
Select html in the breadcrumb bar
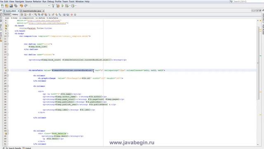click(x=7, y=18)
